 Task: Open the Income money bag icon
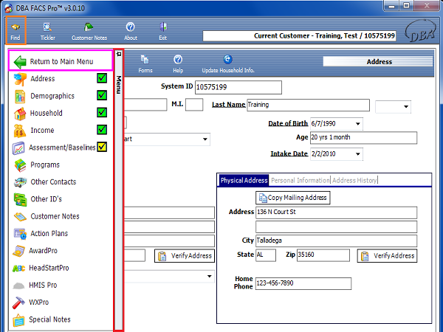click(x=20, y=131)
